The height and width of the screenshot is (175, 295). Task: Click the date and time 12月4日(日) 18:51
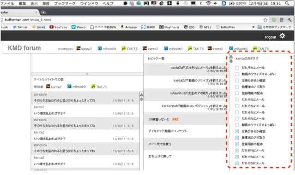pos(265,3)
